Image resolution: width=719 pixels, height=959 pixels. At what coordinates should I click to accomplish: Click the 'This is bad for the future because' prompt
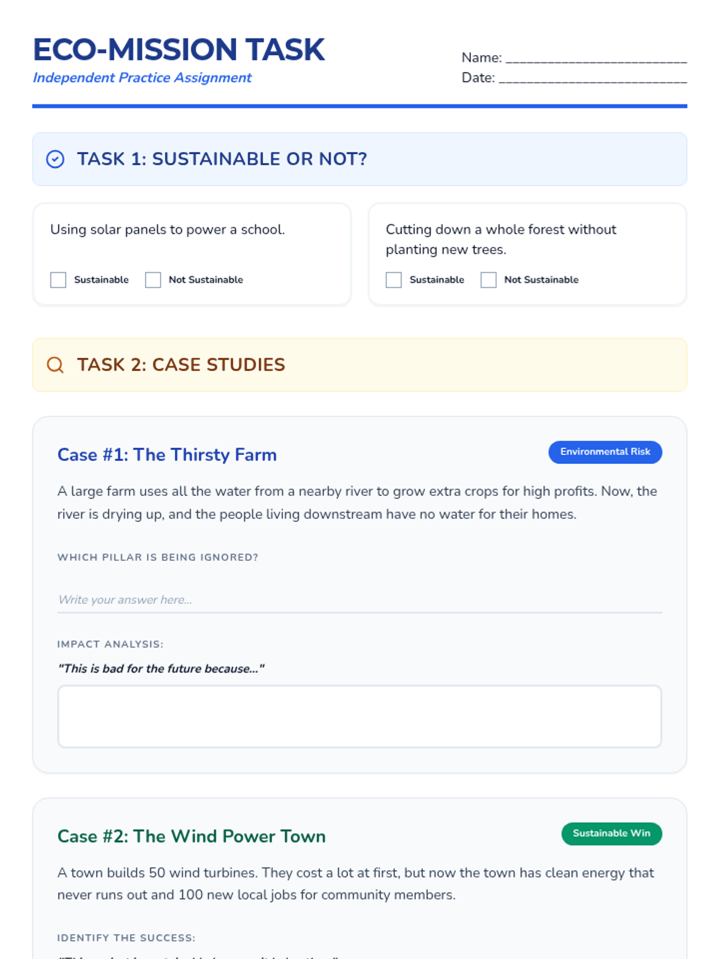pyautogui.click(x=161, y=669)
